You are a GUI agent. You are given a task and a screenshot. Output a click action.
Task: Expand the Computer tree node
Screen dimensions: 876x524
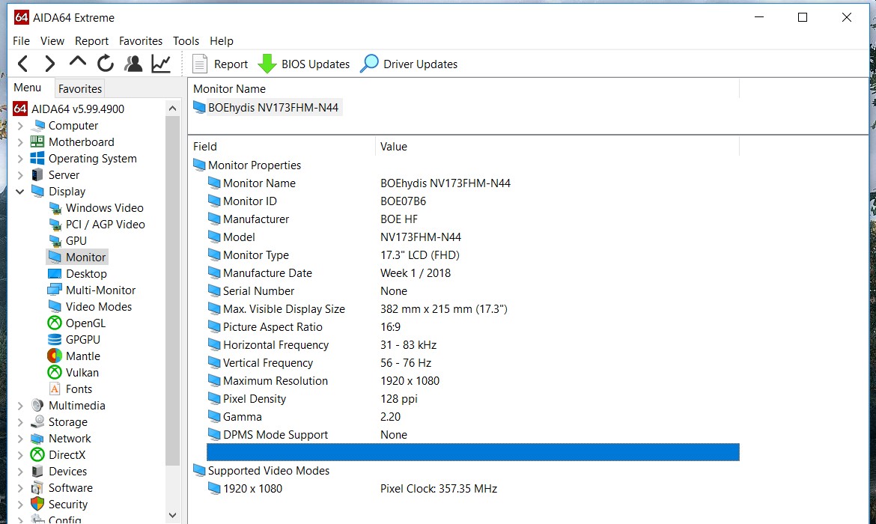tap(20, 126)
